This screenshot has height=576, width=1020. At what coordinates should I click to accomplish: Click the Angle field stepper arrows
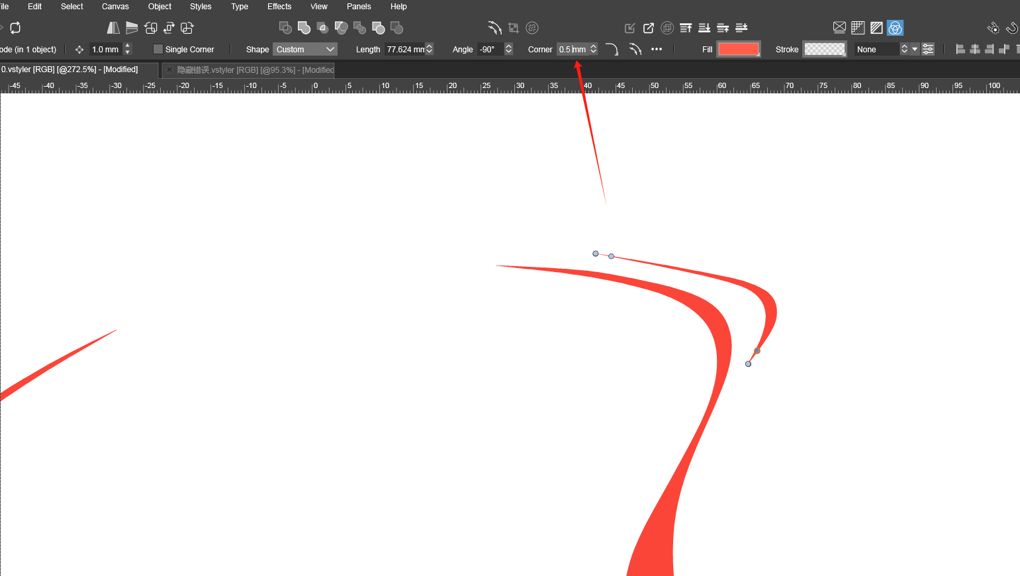(x=508, y=49)
